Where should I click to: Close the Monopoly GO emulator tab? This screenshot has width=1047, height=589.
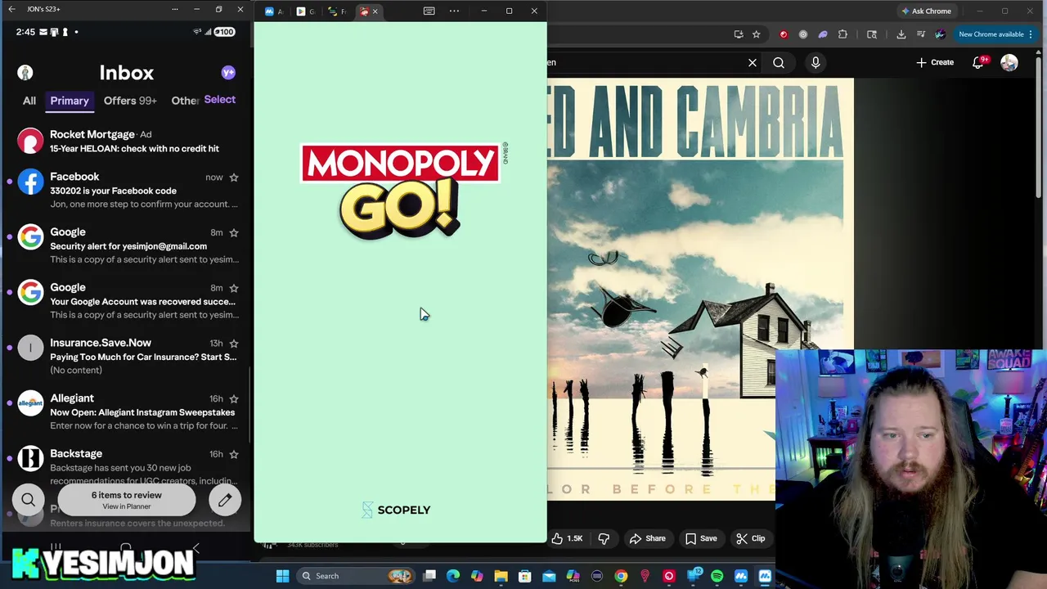[x=375, y=11]
